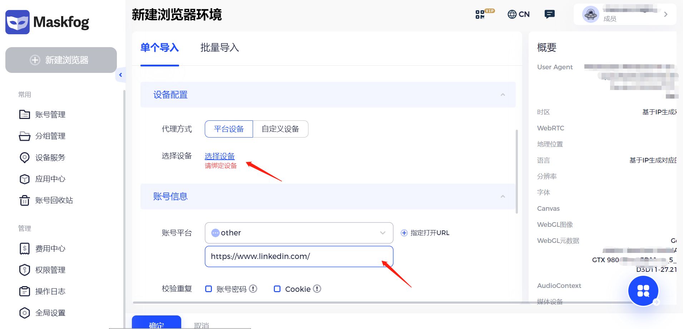Collapse the 设备配置 section
Screen dimensions: 683x329
[503, 95]
